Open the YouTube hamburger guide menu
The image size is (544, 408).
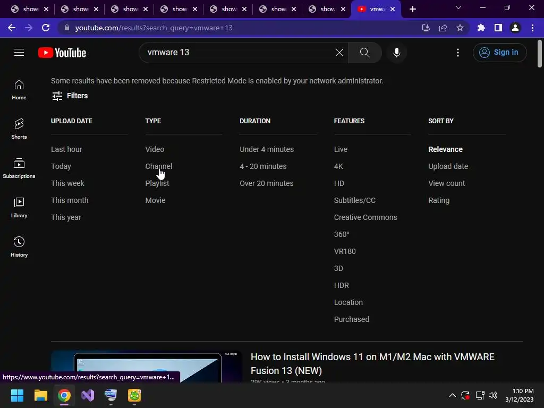pos(19,53)
